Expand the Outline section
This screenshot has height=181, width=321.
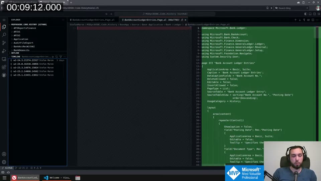point(37,53)
